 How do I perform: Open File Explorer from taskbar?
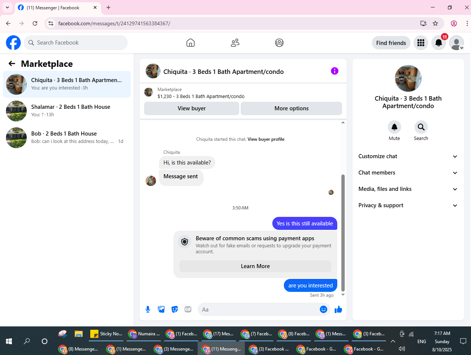click(x=78, y=333)
